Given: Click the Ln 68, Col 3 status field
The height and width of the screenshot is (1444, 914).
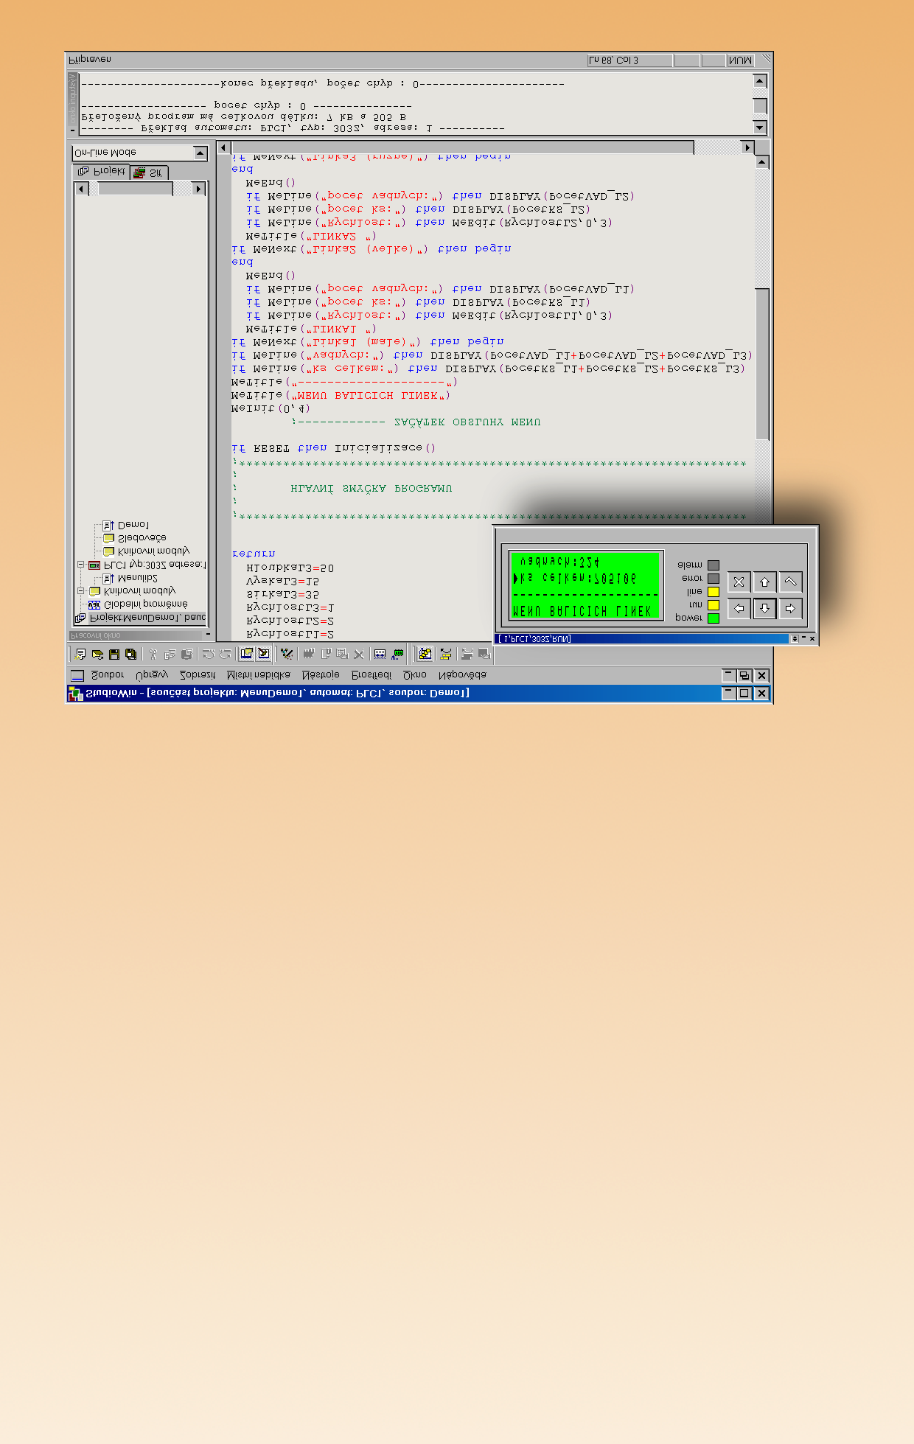Looking at the screenshot, I should [629, 60].
